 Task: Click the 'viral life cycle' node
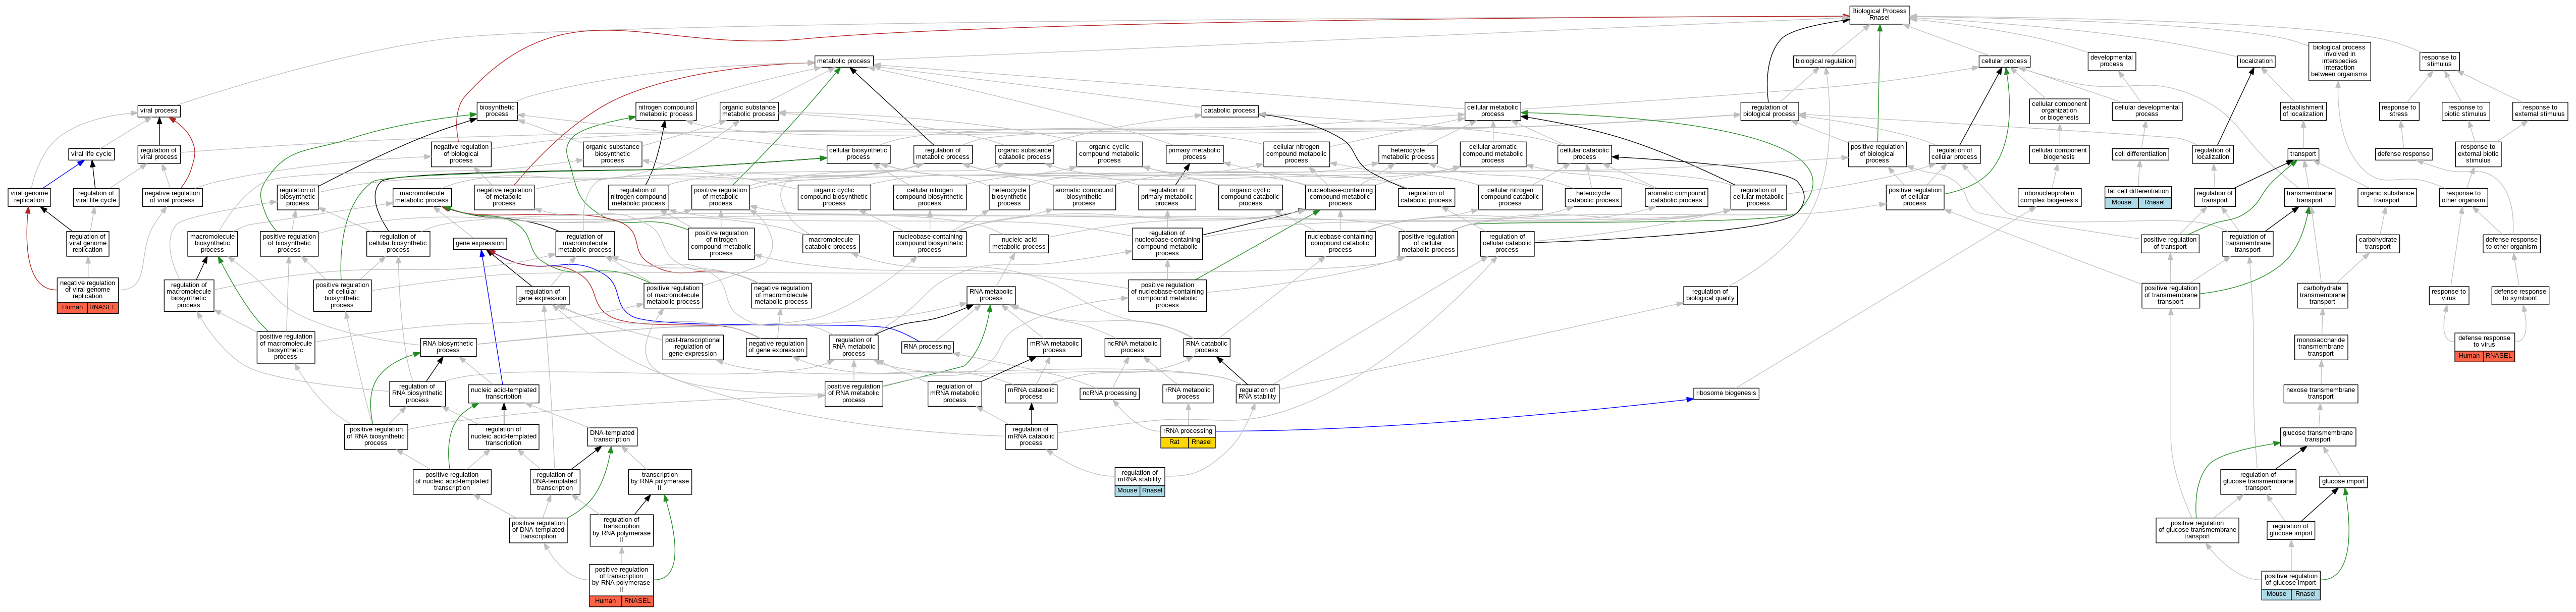point(91,154)
